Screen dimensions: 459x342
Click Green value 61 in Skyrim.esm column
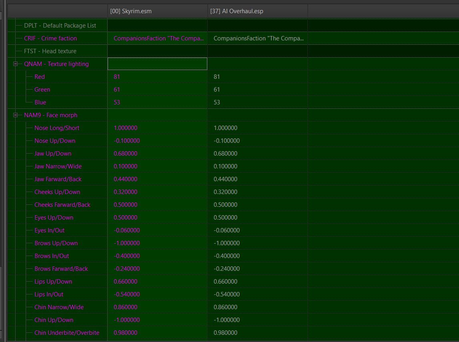coord(117,90)
